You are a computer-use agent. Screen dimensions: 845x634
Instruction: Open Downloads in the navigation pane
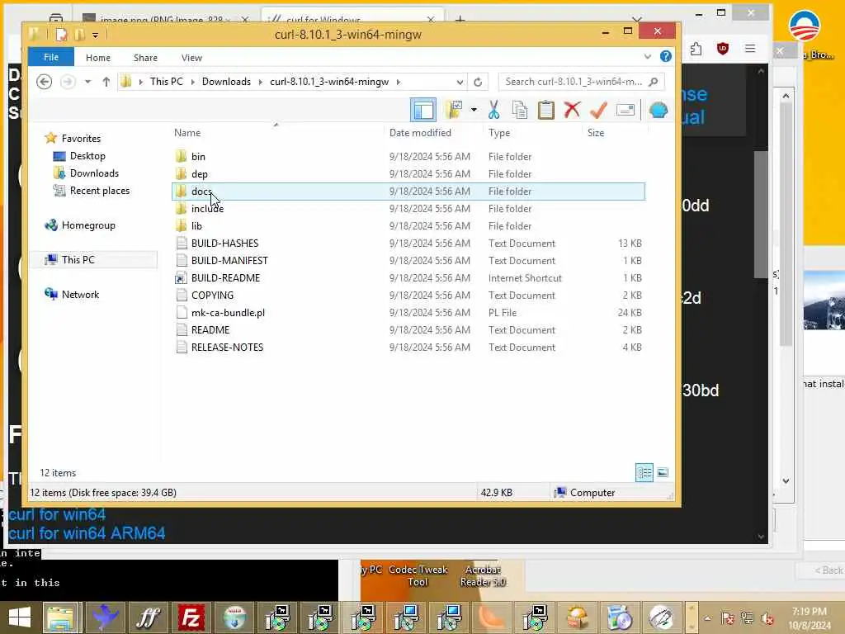coord(94,173)
